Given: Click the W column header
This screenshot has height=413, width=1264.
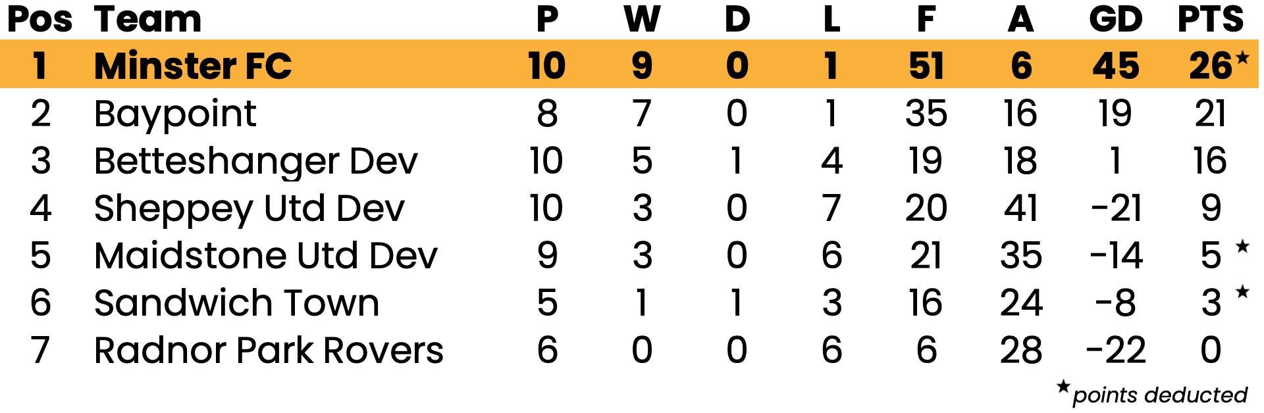Looking at the screenshot, I should [642, 20].
